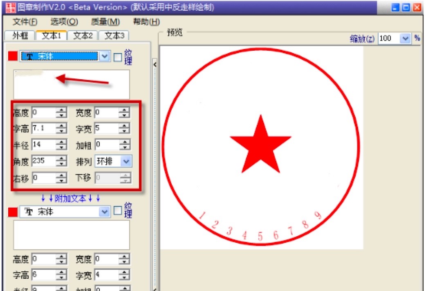Click the 附加文本 字高 field showing 6
Viewport: 426px width, 291px height.
[x=44, y=275]
